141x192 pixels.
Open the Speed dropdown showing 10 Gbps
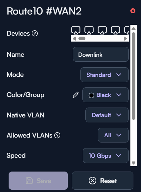tap(106, 155)
